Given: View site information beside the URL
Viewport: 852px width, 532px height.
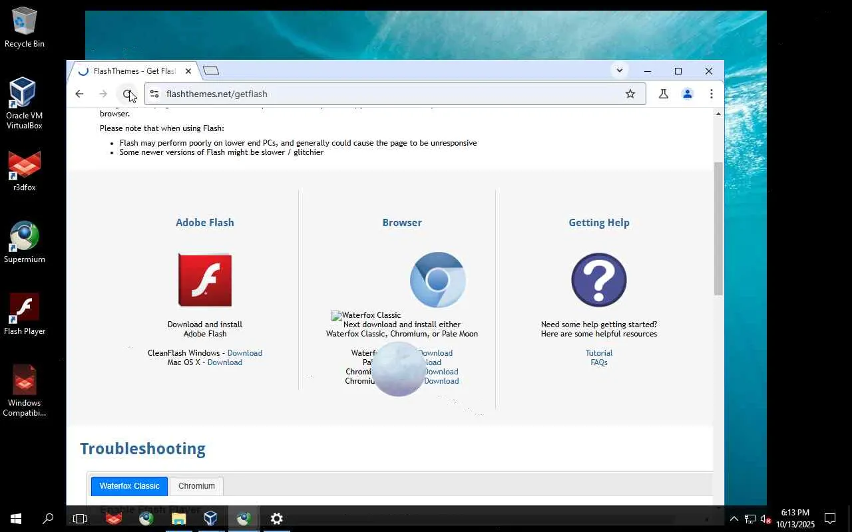Looking at the screenshot, I should (x=154, y=94).
